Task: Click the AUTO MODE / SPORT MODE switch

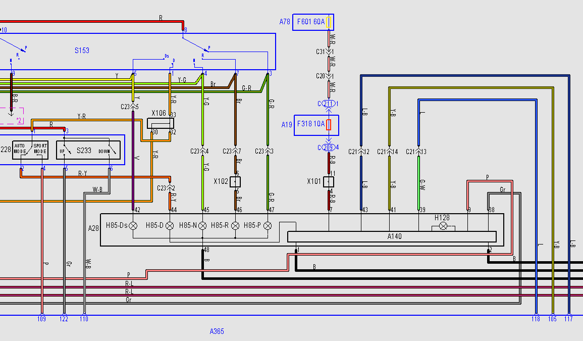Action: pyautogui.click(x=30, y=150)
